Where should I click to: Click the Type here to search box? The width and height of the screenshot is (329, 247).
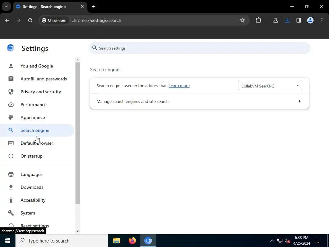click(62, 241)
